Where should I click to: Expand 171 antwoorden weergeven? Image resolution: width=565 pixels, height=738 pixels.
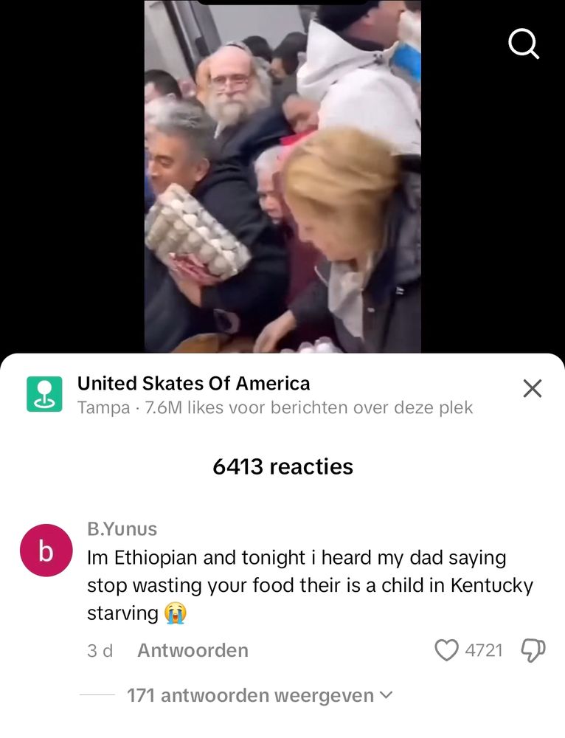(x=259, y=695)
